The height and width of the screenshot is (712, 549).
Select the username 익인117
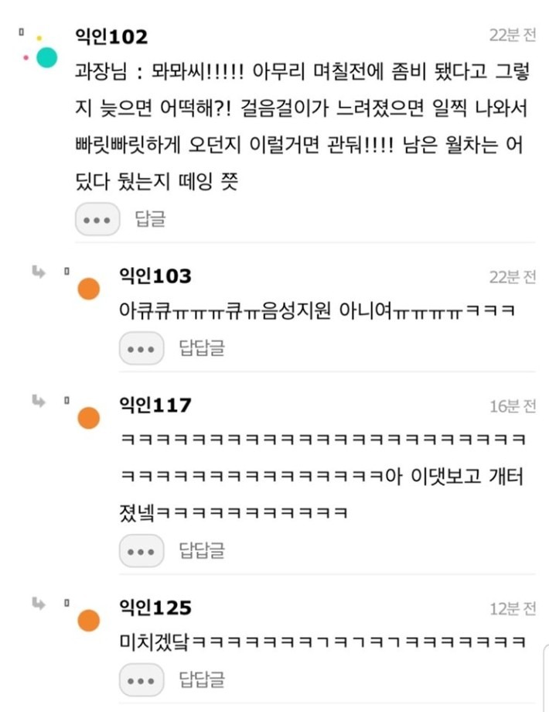[155, 405]
